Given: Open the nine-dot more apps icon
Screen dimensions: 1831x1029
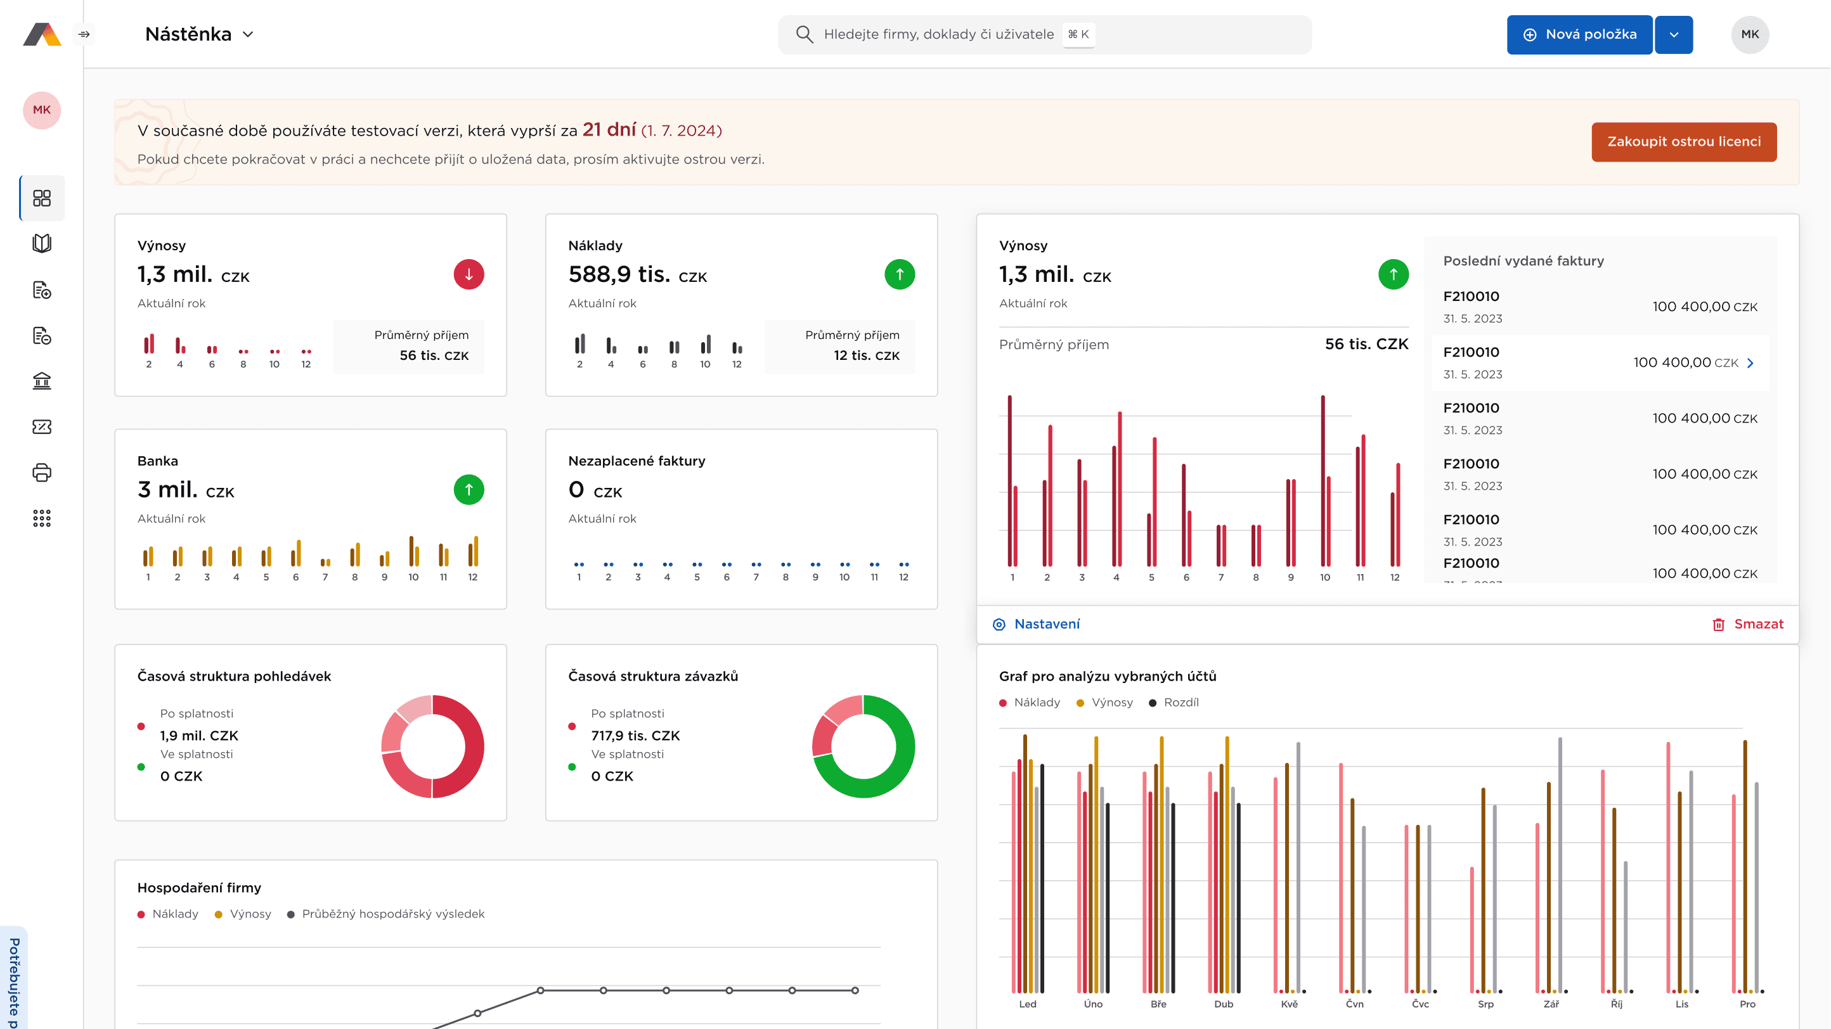Looking at the screenshot, I should click(x=42, y=518).
